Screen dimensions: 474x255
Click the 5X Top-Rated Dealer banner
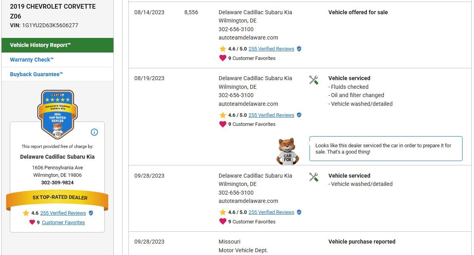click(57, 197)
